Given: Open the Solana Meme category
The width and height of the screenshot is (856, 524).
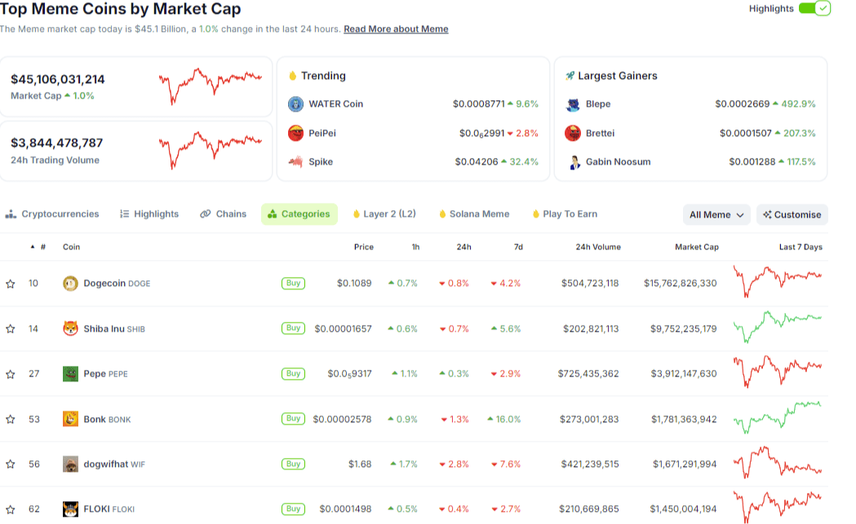Looking at the screenshot, I should tap(474, 214).
